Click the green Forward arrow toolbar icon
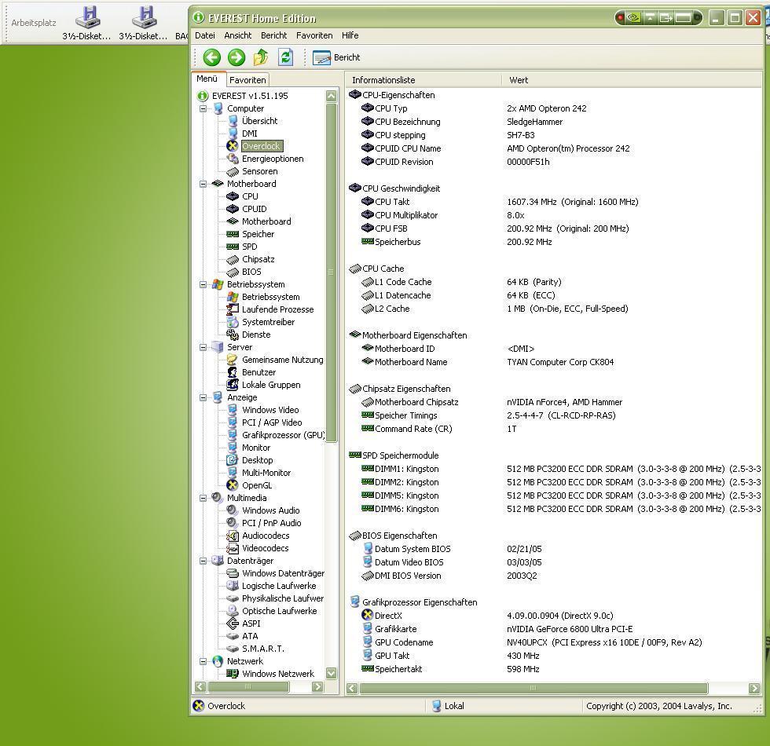 click(x=236, y=57)
